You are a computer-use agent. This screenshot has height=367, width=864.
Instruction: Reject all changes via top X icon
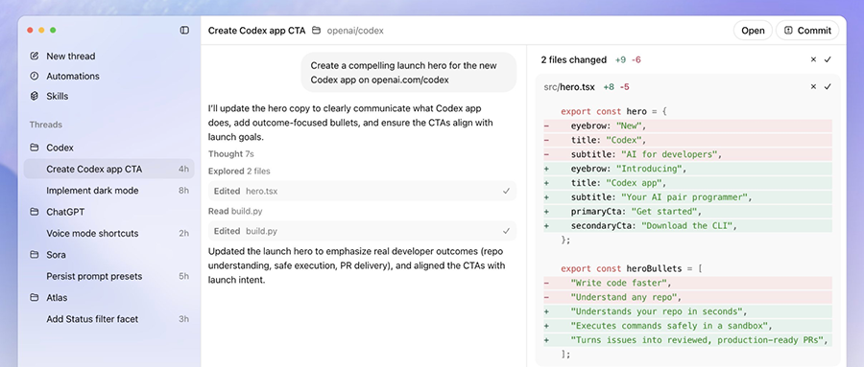coord(813,59)
